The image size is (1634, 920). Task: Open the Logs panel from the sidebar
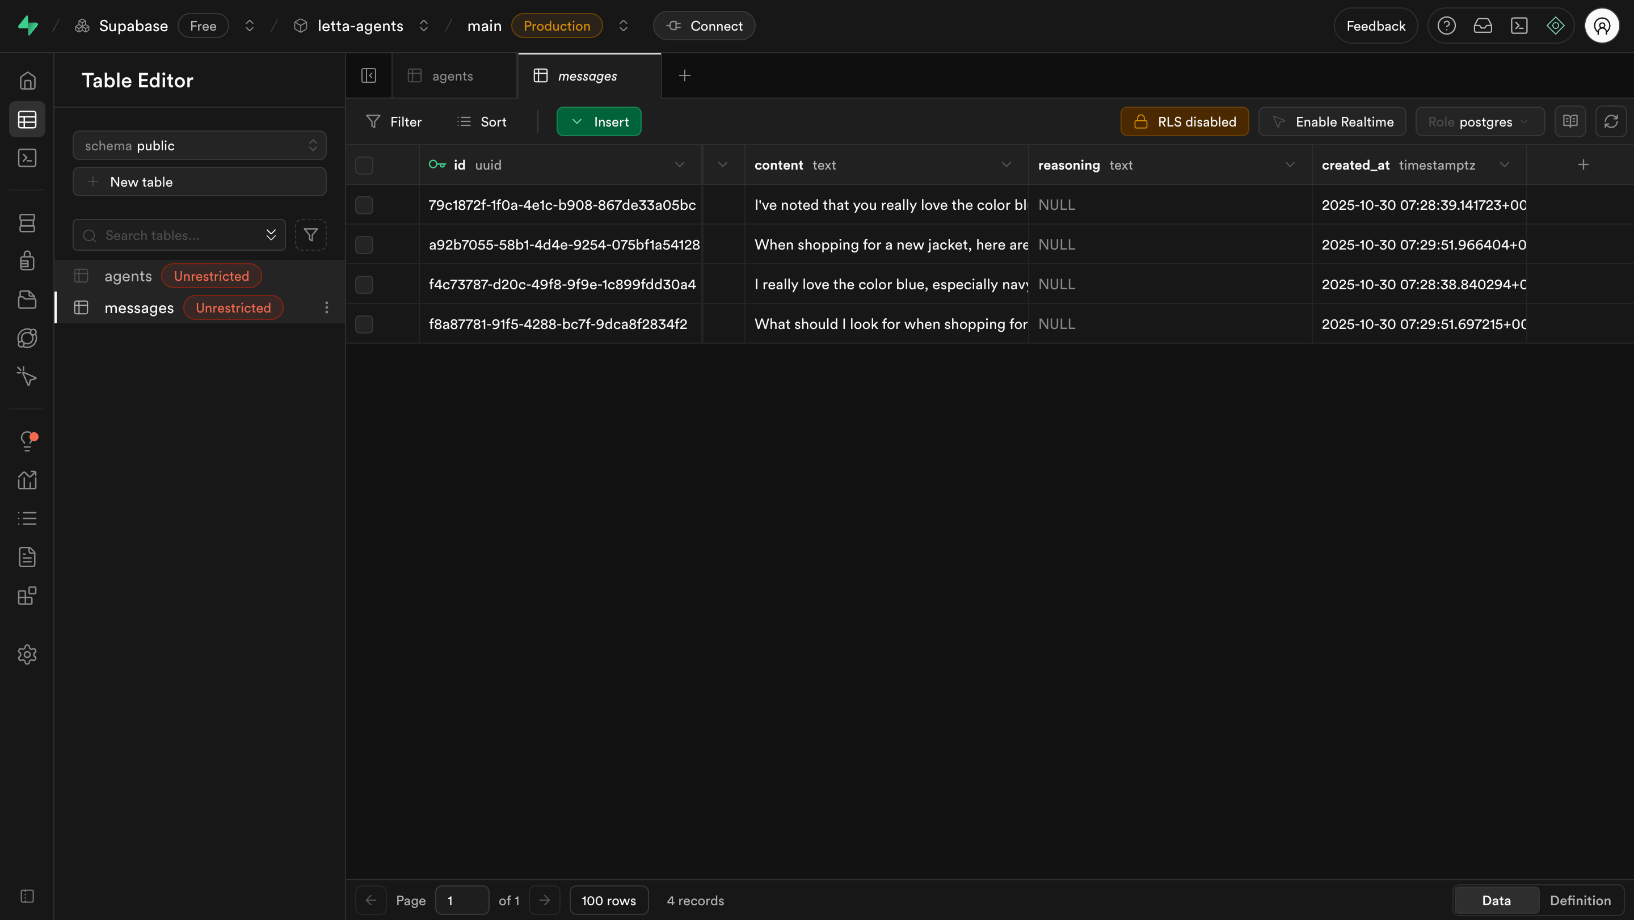(x=27, y=518)
